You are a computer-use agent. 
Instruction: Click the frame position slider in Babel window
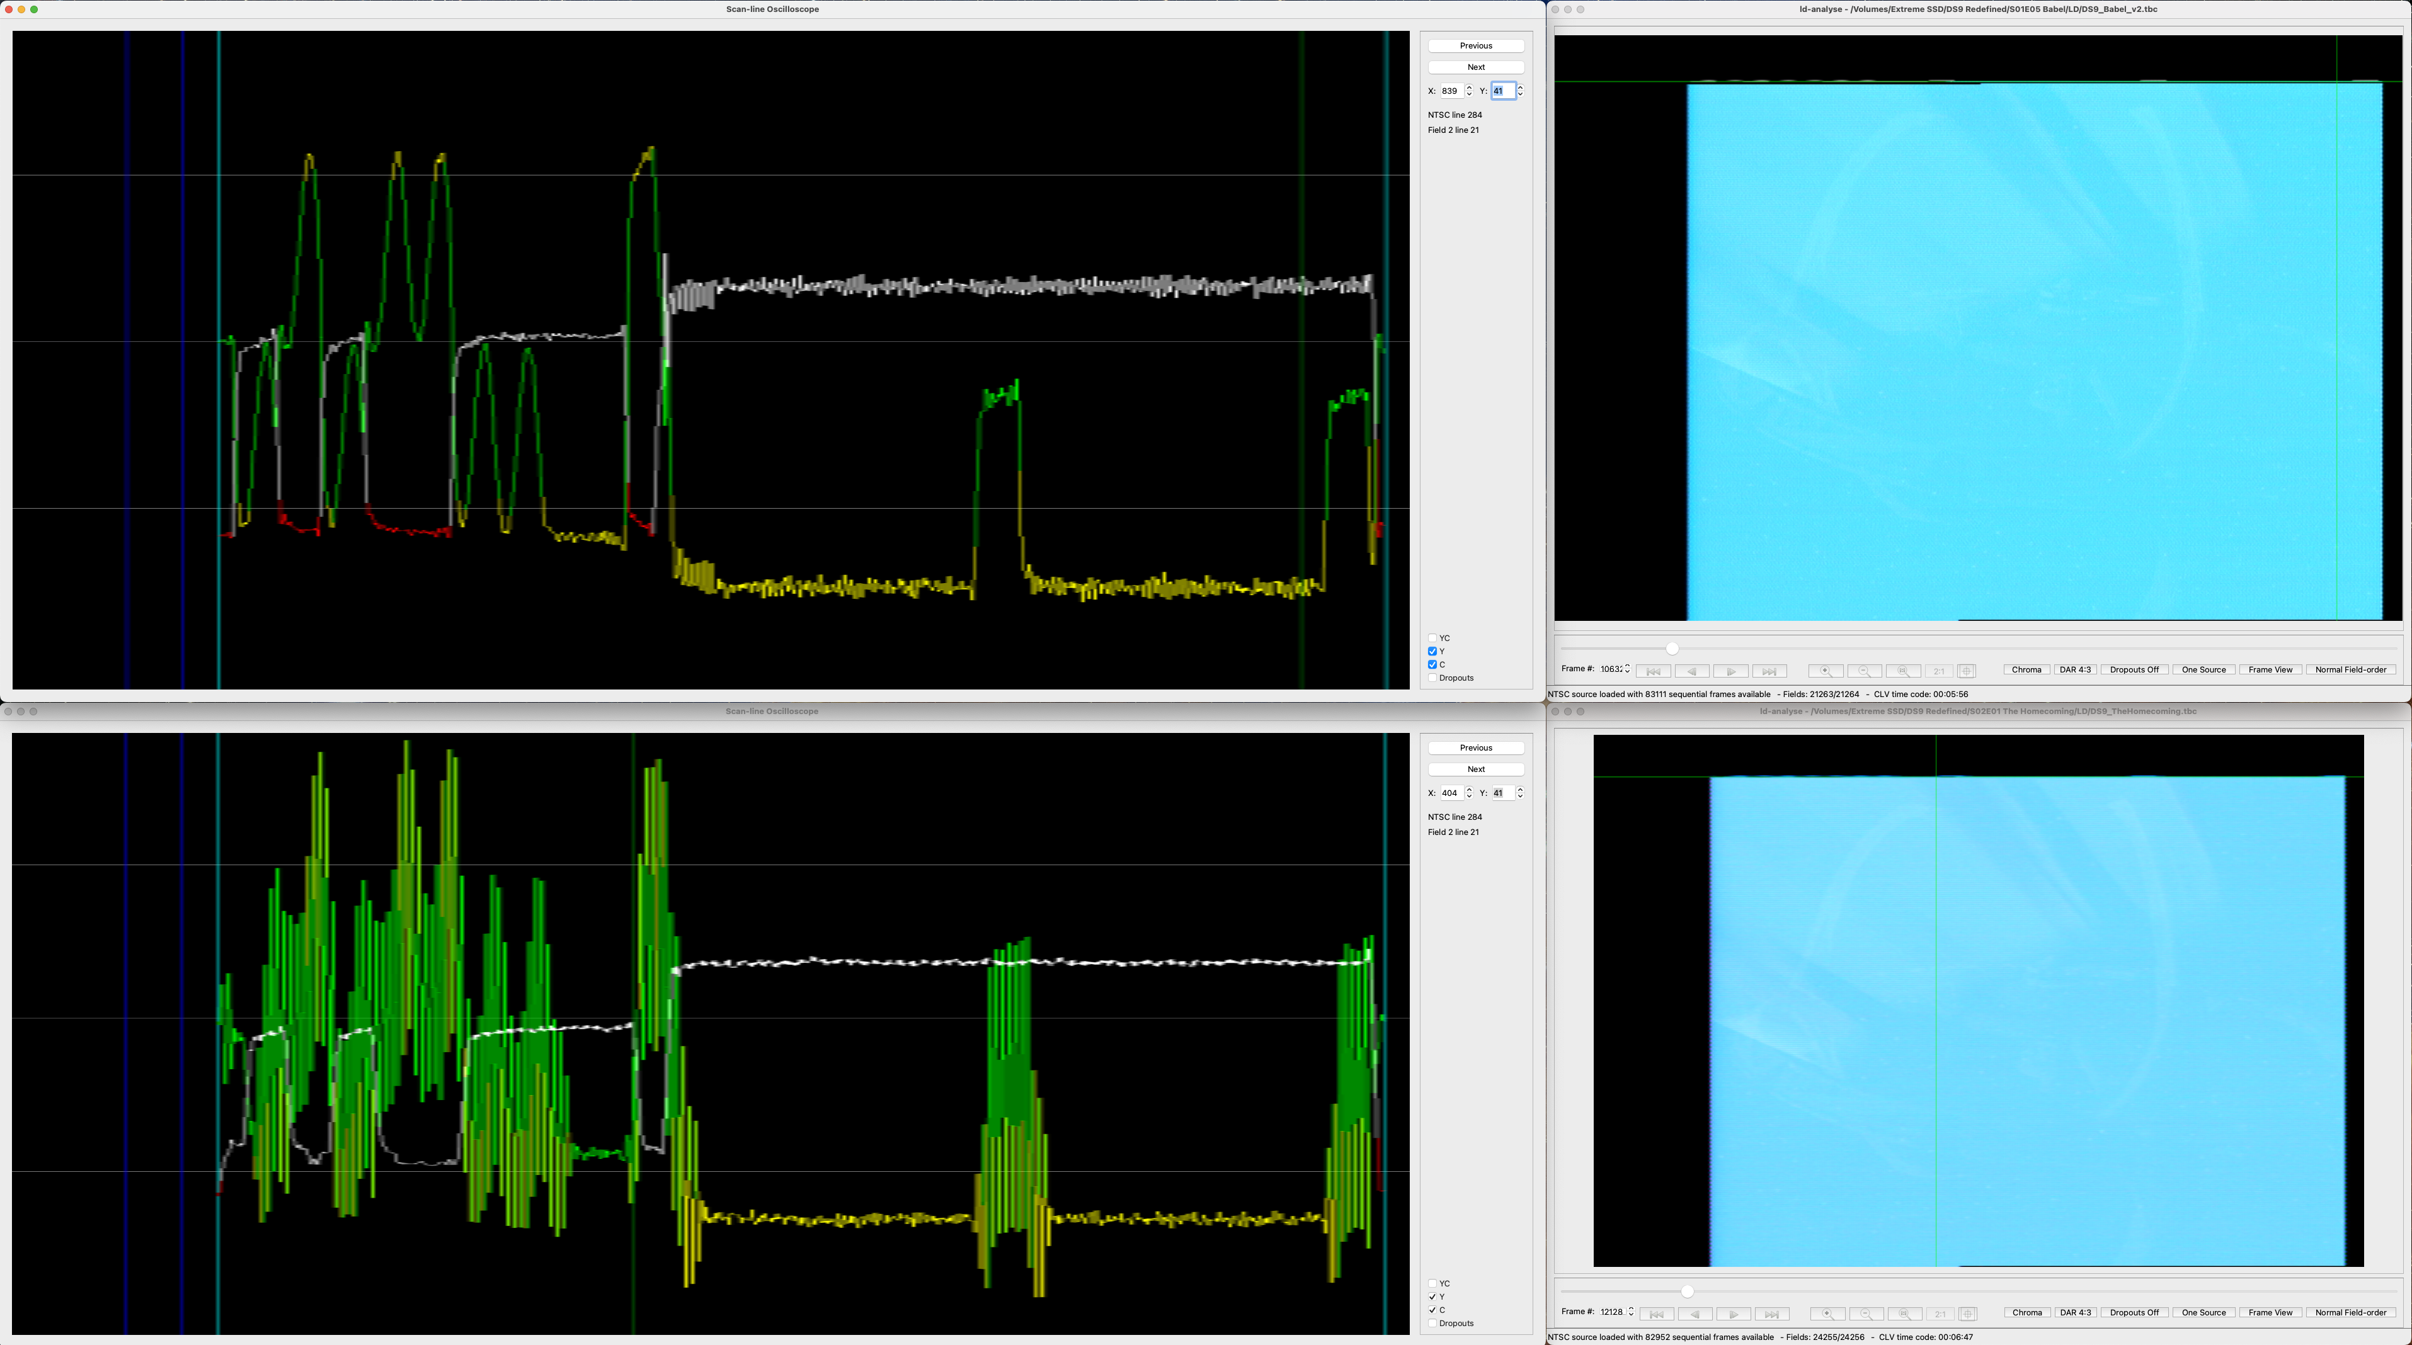click(1671, 649)
